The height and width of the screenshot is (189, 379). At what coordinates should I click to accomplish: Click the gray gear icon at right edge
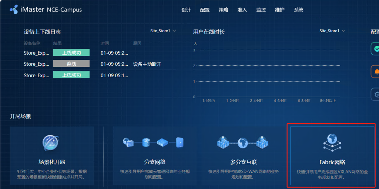point(376,94)
